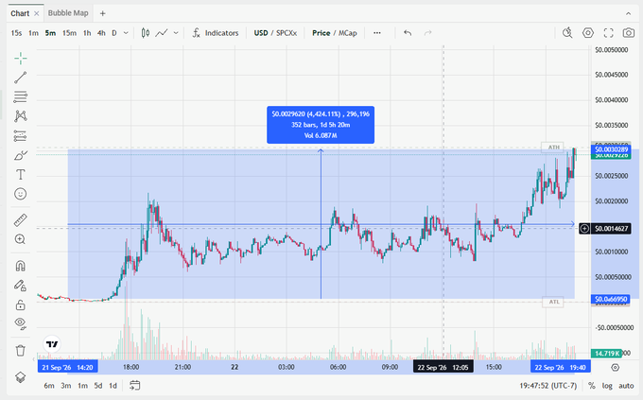Screen dimensions: 643x400
Task: Toggle percent scale on price axis
Action: [x=591, y=386]
